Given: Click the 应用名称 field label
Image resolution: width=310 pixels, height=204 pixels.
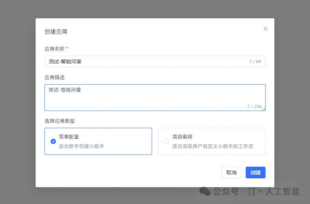Looking at the screenshot, I should point(54,48).
